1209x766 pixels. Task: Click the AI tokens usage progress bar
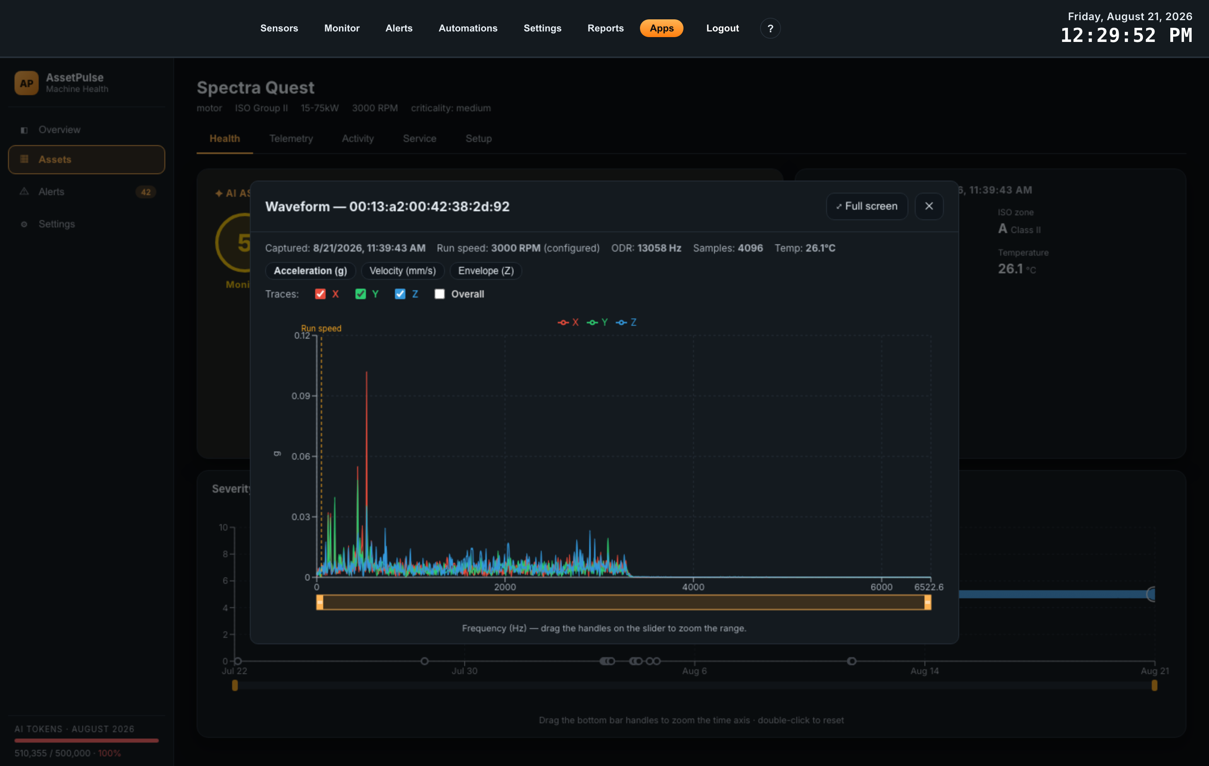tap(86, 740)
